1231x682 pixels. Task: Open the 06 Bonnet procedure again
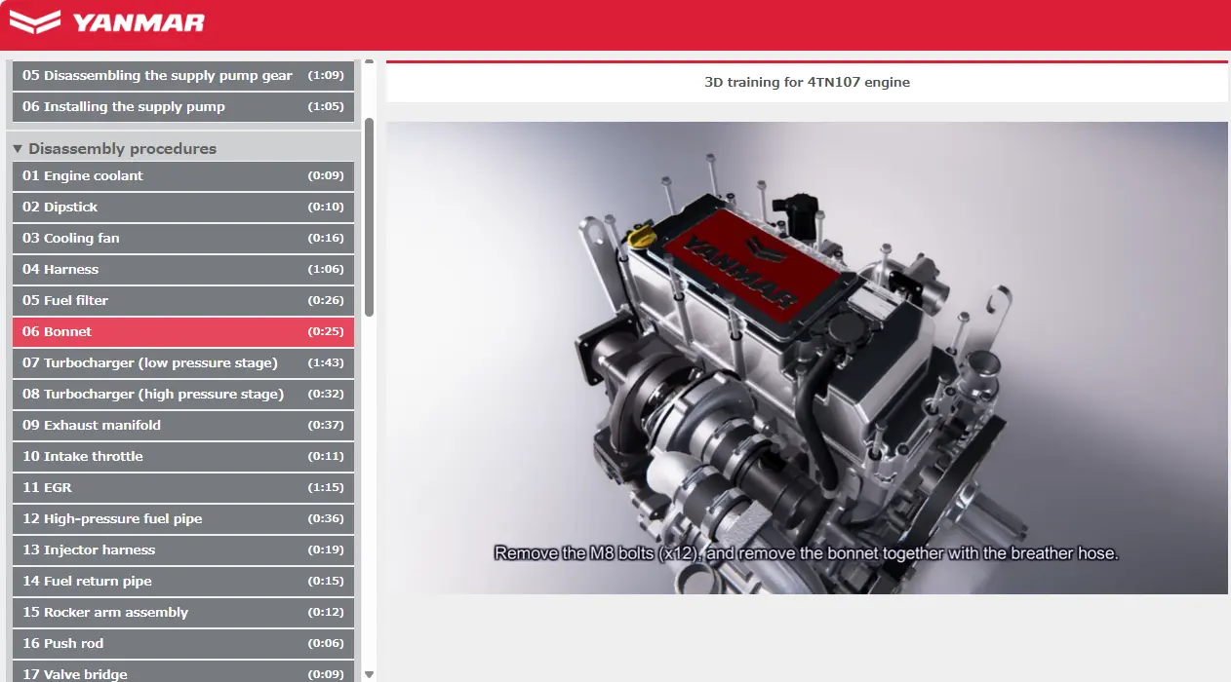coord(181,331)
